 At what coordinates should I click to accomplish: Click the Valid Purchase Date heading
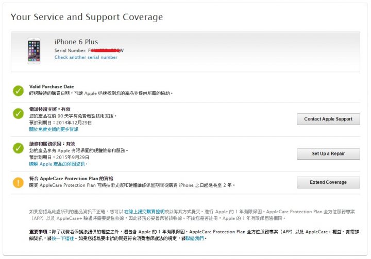pos(52,87)
